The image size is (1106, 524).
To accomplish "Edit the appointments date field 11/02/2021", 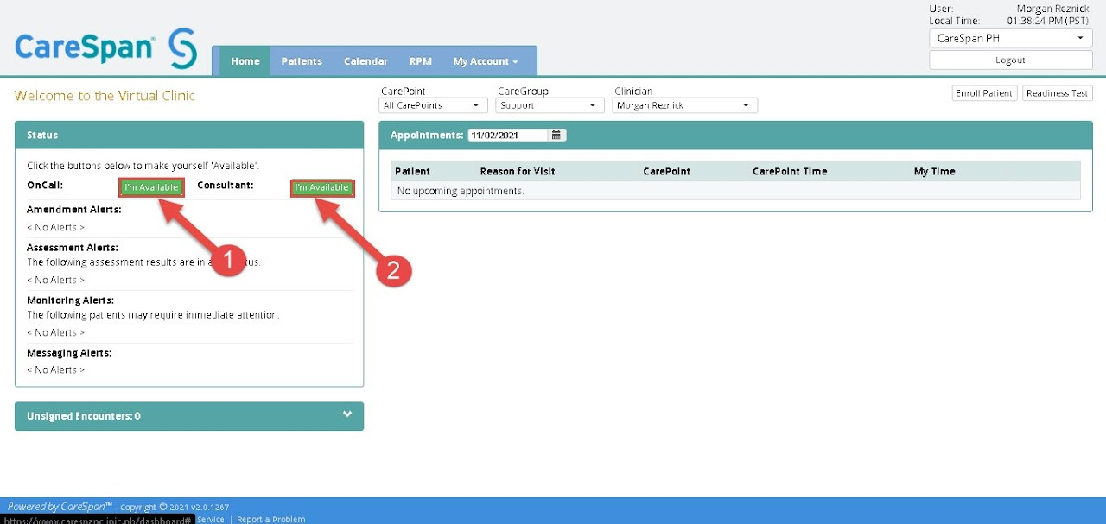I will click(508, 136).
